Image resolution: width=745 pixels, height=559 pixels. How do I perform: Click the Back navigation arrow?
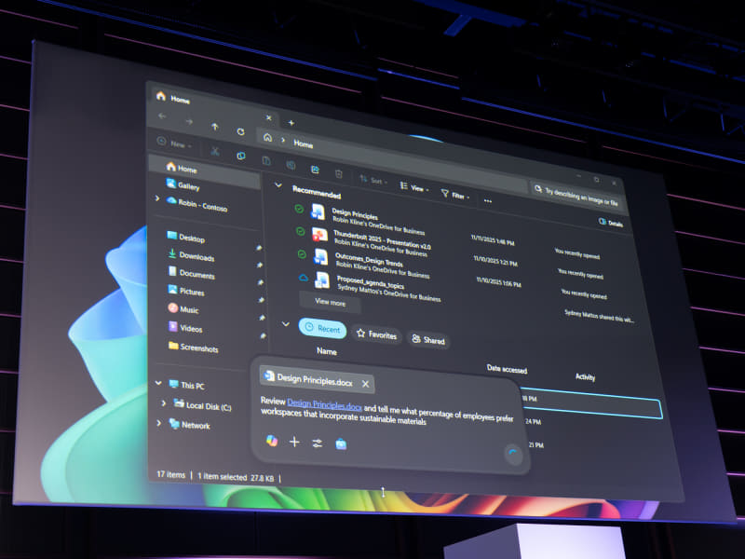pos(162,116)
